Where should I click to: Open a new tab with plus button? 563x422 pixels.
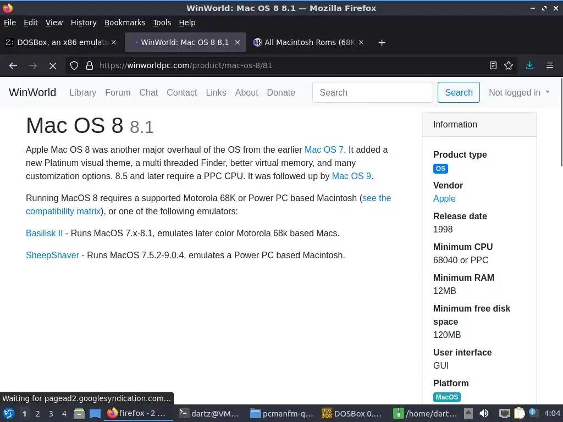382,43
